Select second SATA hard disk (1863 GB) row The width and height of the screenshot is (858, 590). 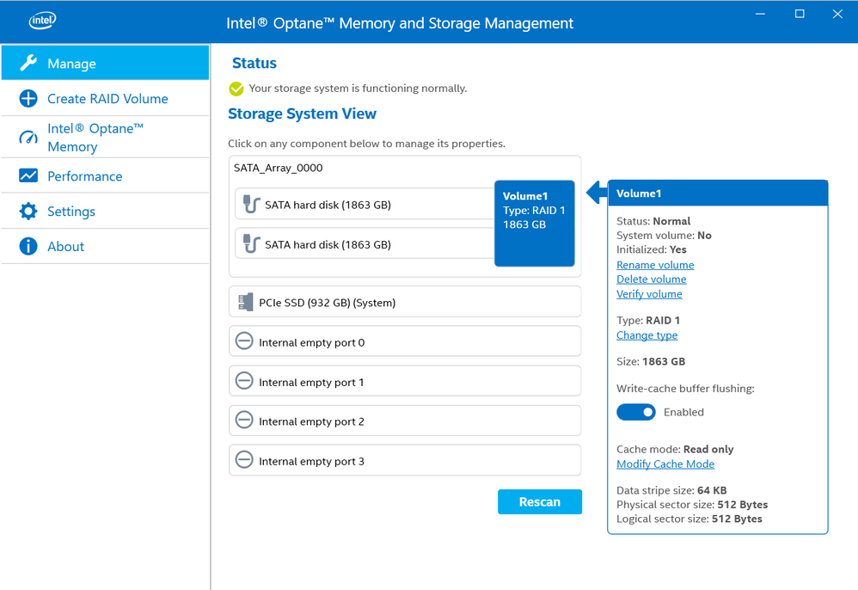click(x=365, y=243)
